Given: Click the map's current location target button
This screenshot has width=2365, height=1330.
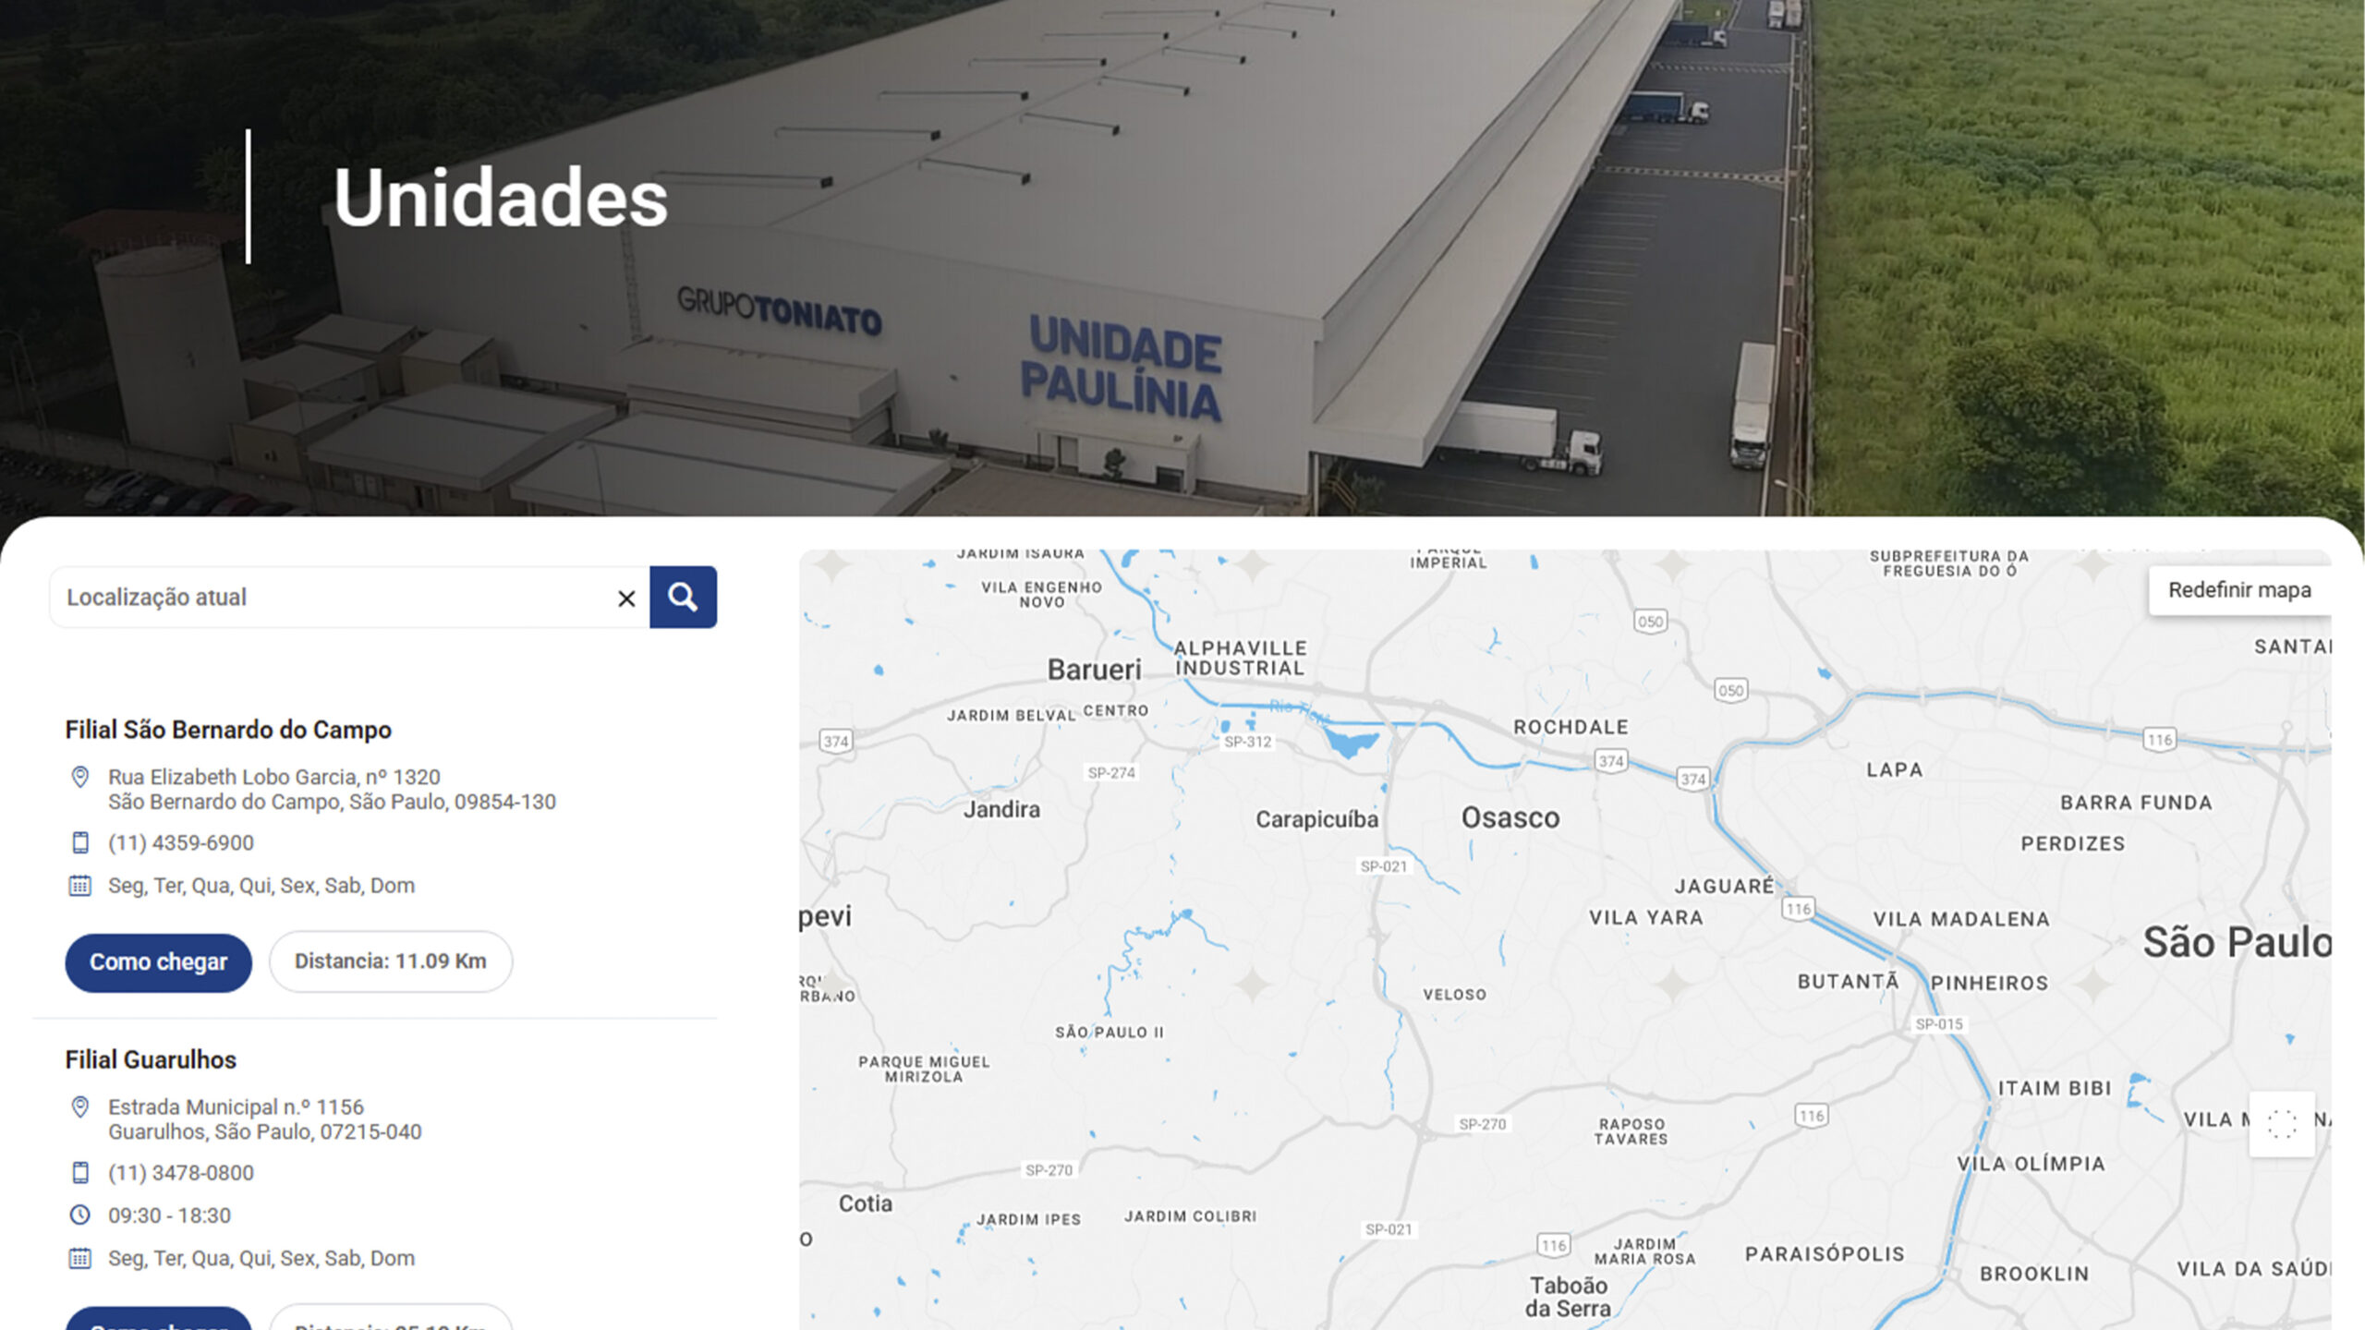Looking at the screenshot, I should (x=2281, y=1124).
